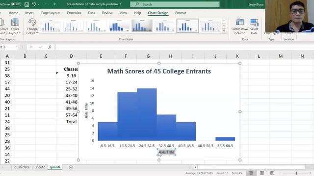
Task: Open the Formulas tab
Action: click(74, 13)
